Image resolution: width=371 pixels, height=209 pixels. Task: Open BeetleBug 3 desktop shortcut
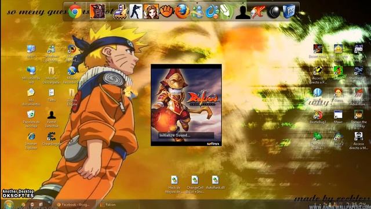tap(318, 117)
